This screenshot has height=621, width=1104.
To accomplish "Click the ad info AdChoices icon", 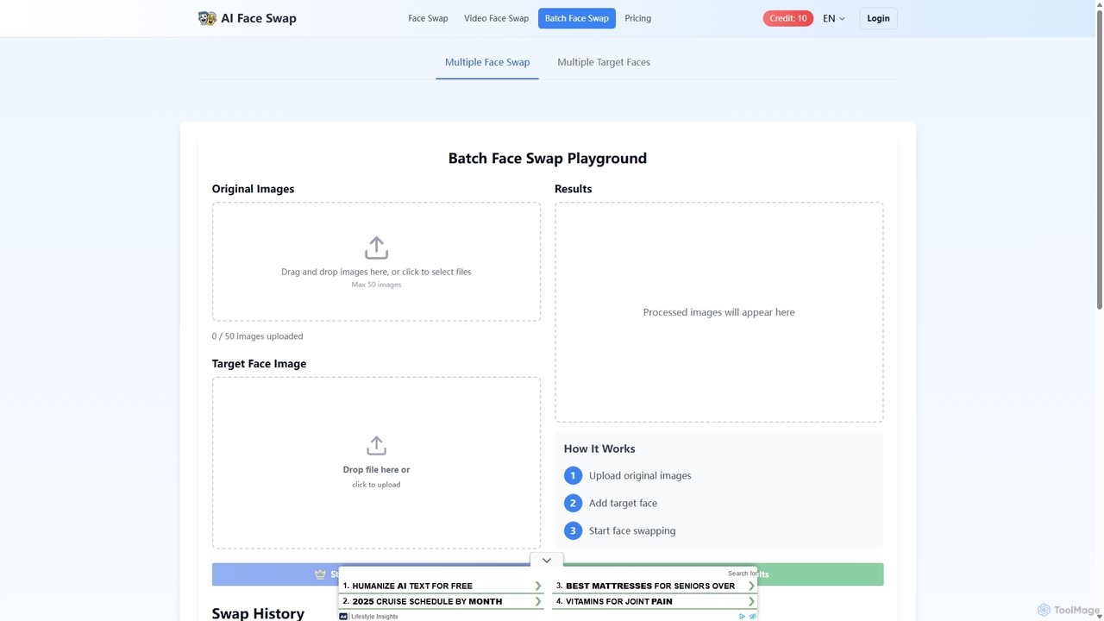I will click(x=742, y=617).
